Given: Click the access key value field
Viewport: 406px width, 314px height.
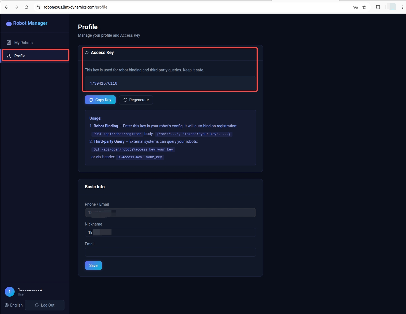Looking at the screenshot, I should tap(170, 83).
